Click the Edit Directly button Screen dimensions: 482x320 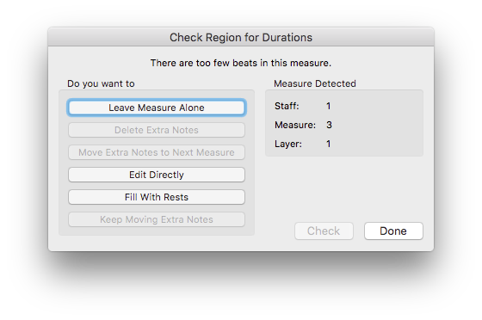tap(157, 175)
